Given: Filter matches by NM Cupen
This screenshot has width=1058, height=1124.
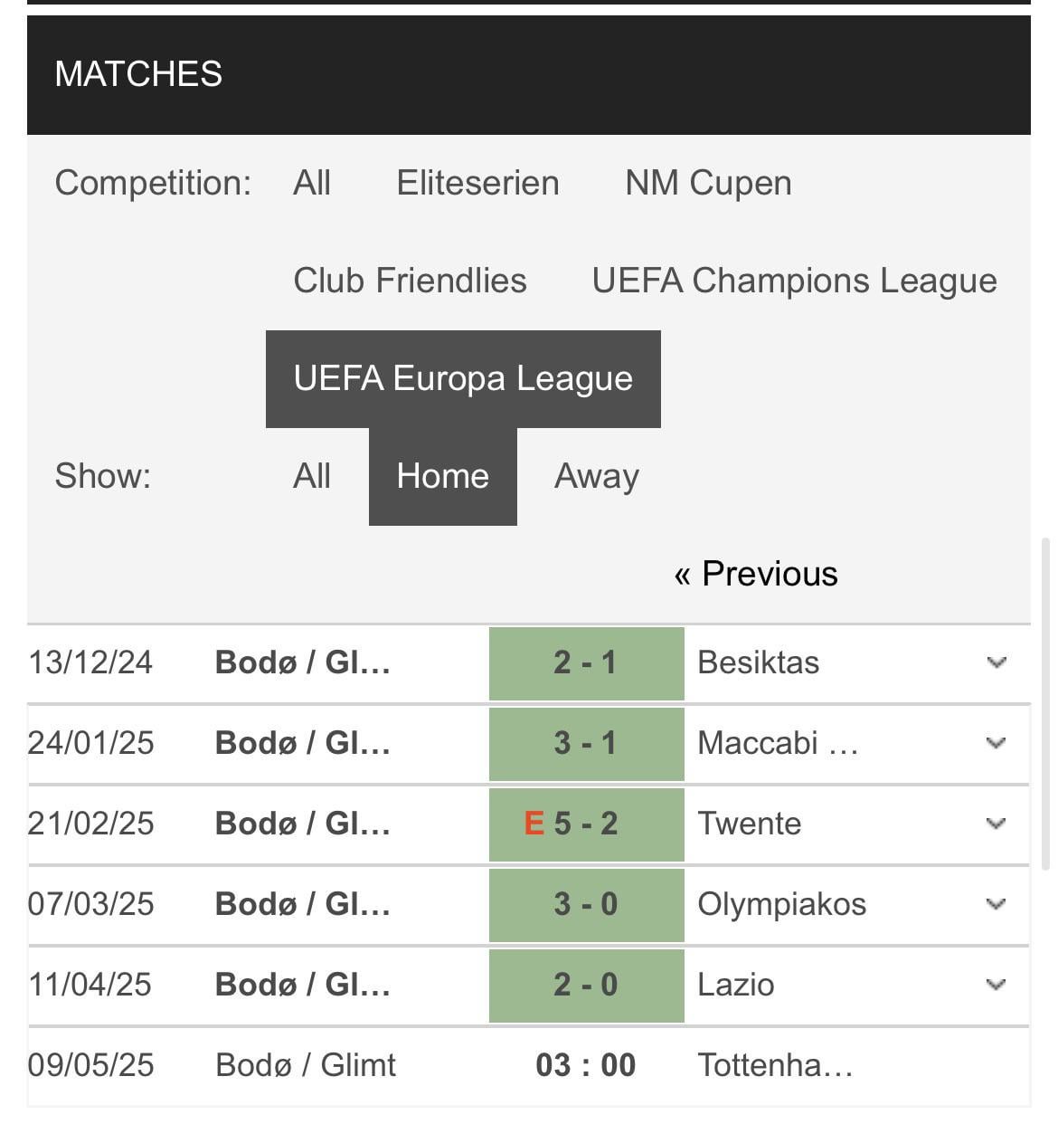Looking at the screenshot, I should 710,183.
